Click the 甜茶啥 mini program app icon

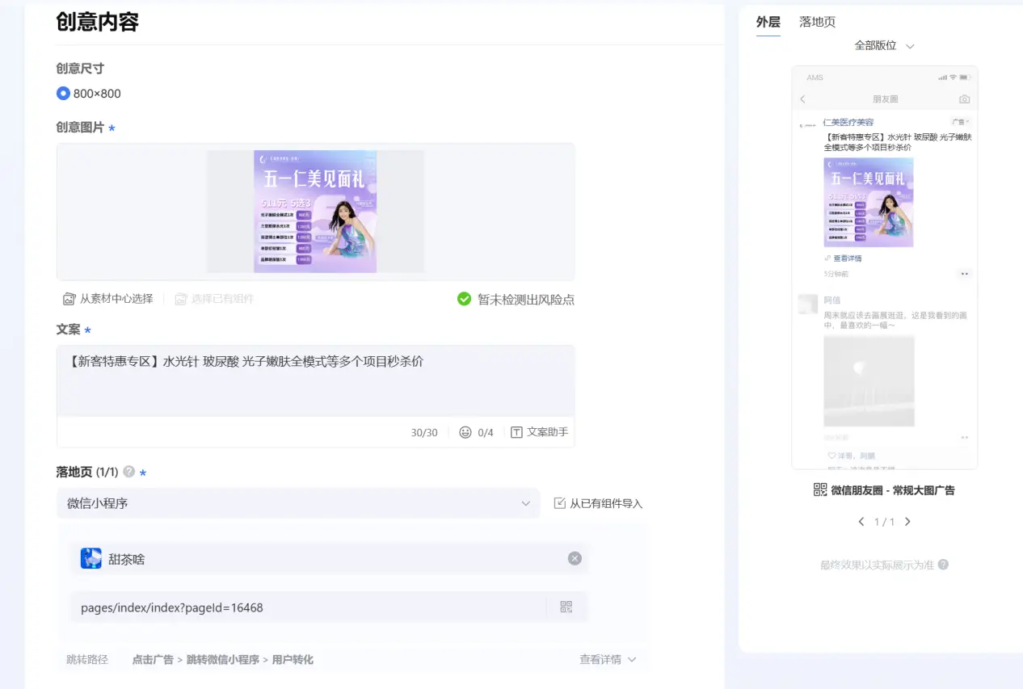(91, 557)
